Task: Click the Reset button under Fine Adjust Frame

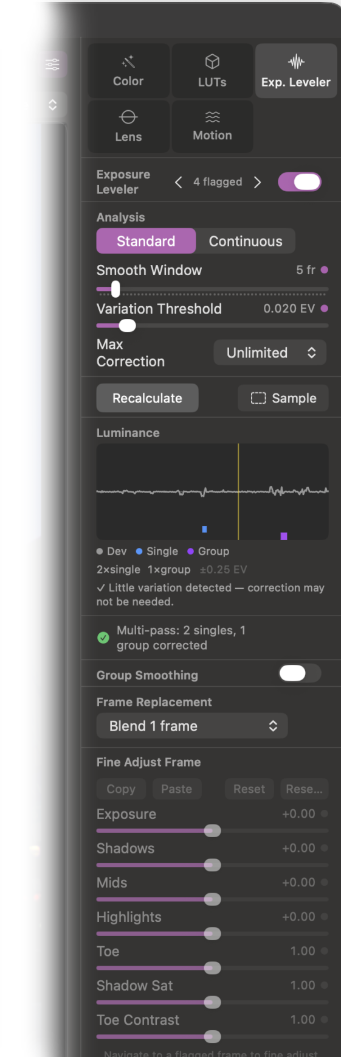Action: pos(249,789)
